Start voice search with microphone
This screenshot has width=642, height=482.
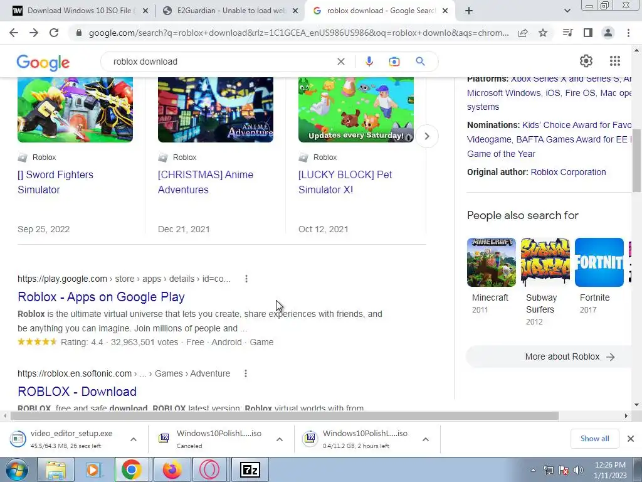click(369, 62)
